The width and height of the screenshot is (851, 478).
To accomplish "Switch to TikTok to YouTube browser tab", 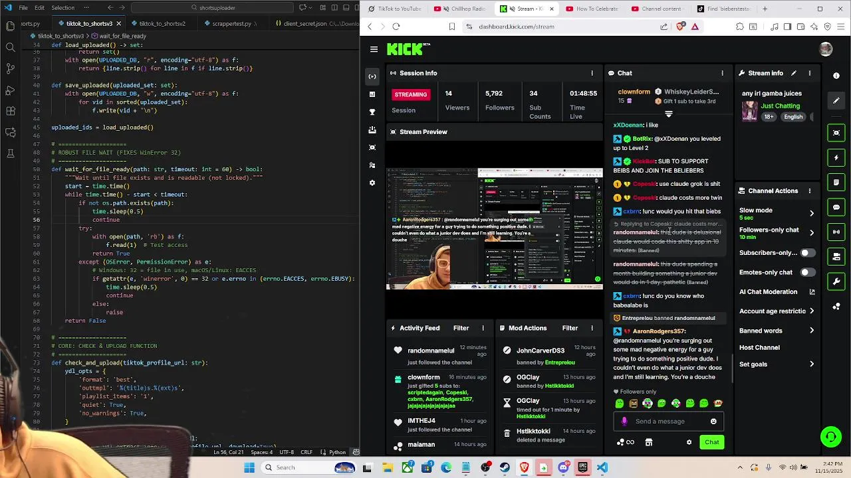I will pyautogui.click(x=396, y=9).
